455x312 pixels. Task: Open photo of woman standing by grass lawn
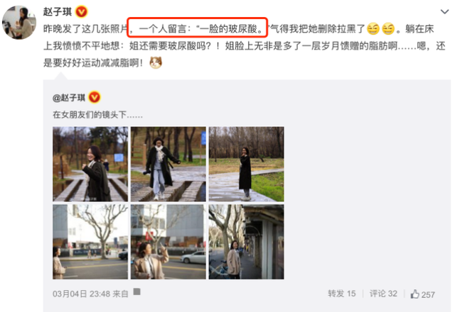pyautogui.click(x=247, y=164)
